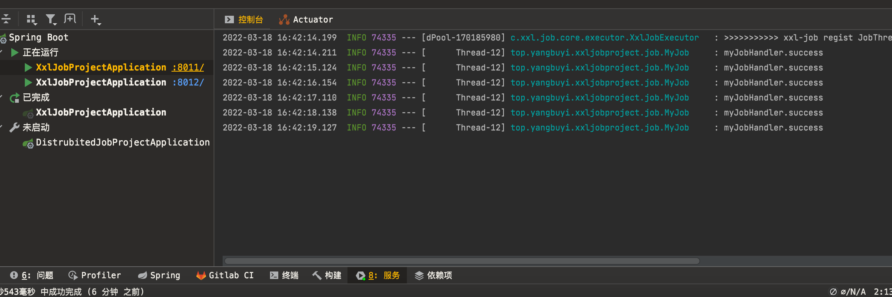892x297 pixels.
Task: Click myJobHandler.success at 16:42:18.138
Action: (x=774, y=113)
